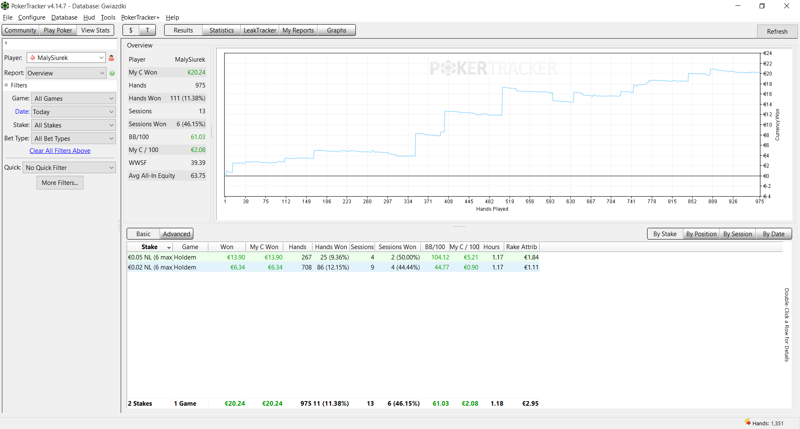The height and width of the screenshot is (429, 800).
Task: Open the Statistics tab
Action: 222,30
